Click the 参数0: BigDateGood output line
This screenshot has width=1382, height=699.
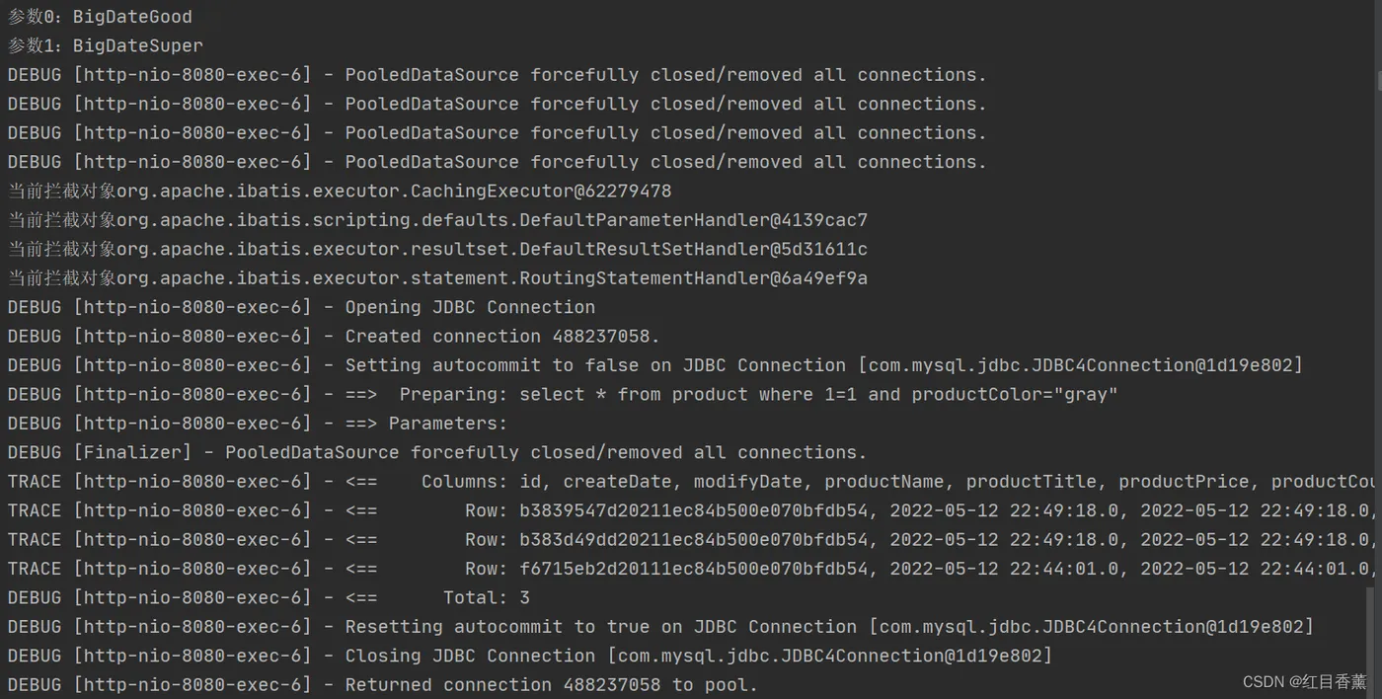point(100,17)
